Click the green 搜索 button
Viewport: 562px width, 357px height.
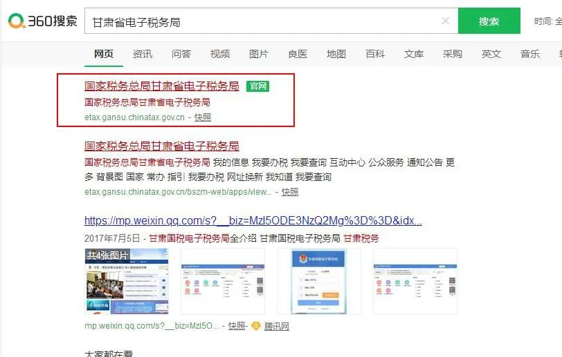pyautogui.click(x=489, y=21)
